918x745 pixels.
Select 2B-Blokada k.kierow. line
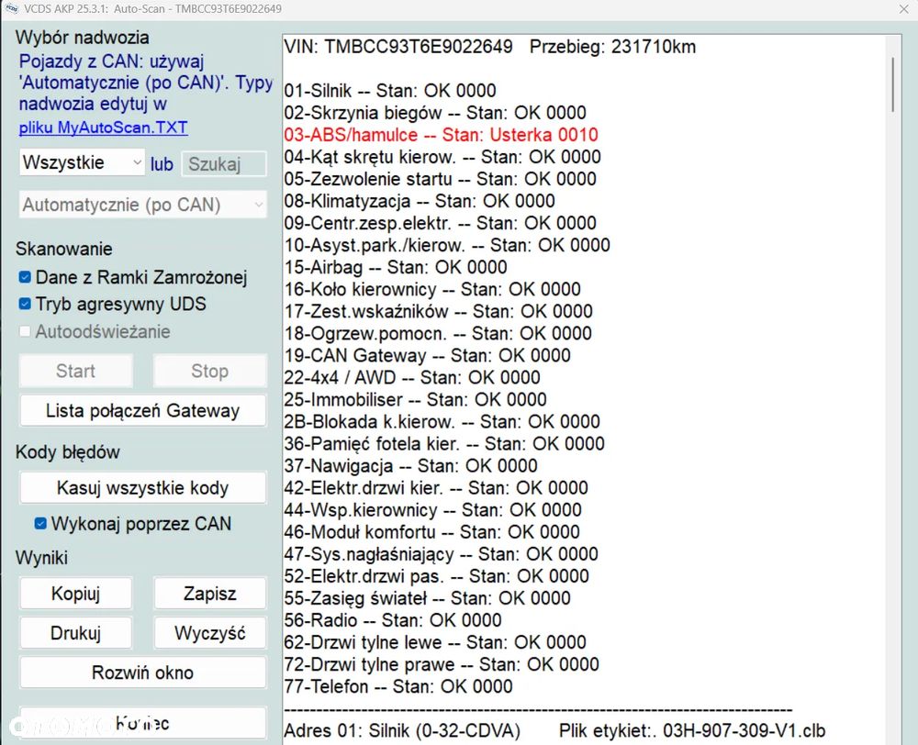[442, 422]
